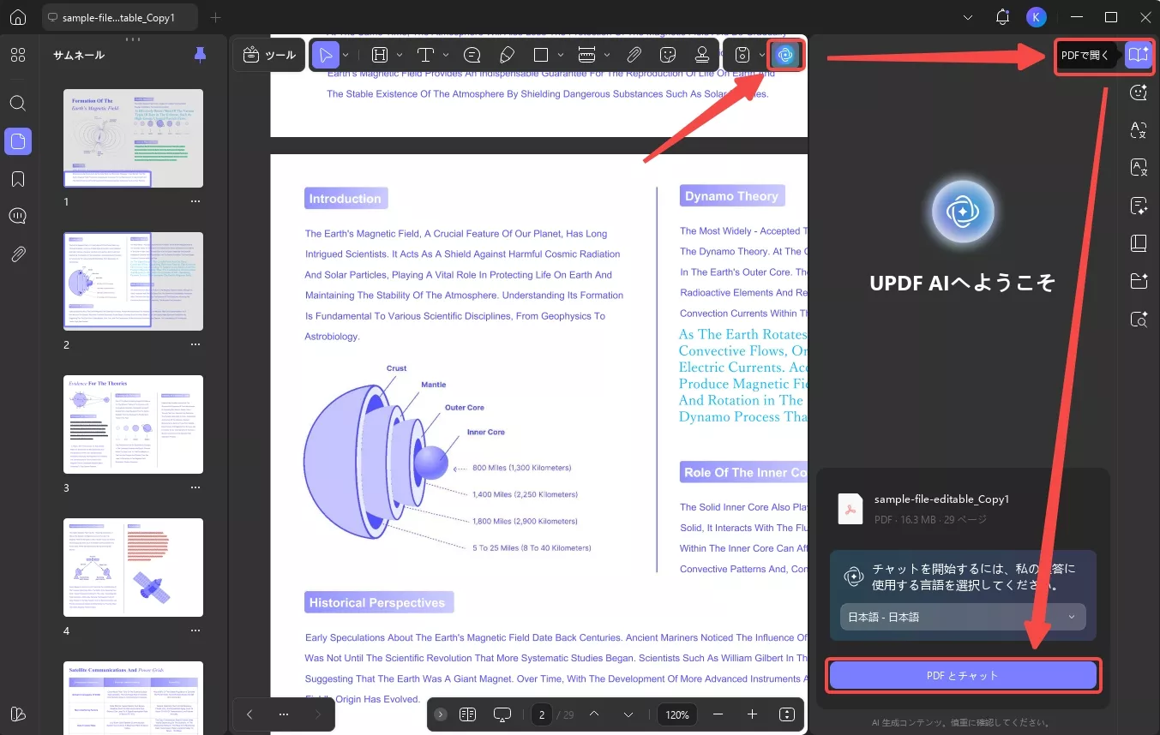Click the save file icon in toolbar
1160x735 pixels.
tap(742, 55)
